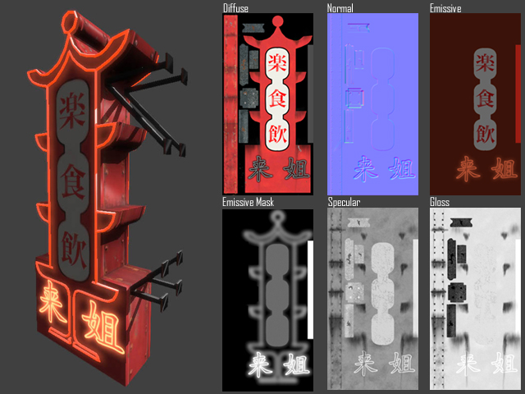Click the Gloss map texture
The height and width of the screenshot is (394, 525).
(476, 300)
